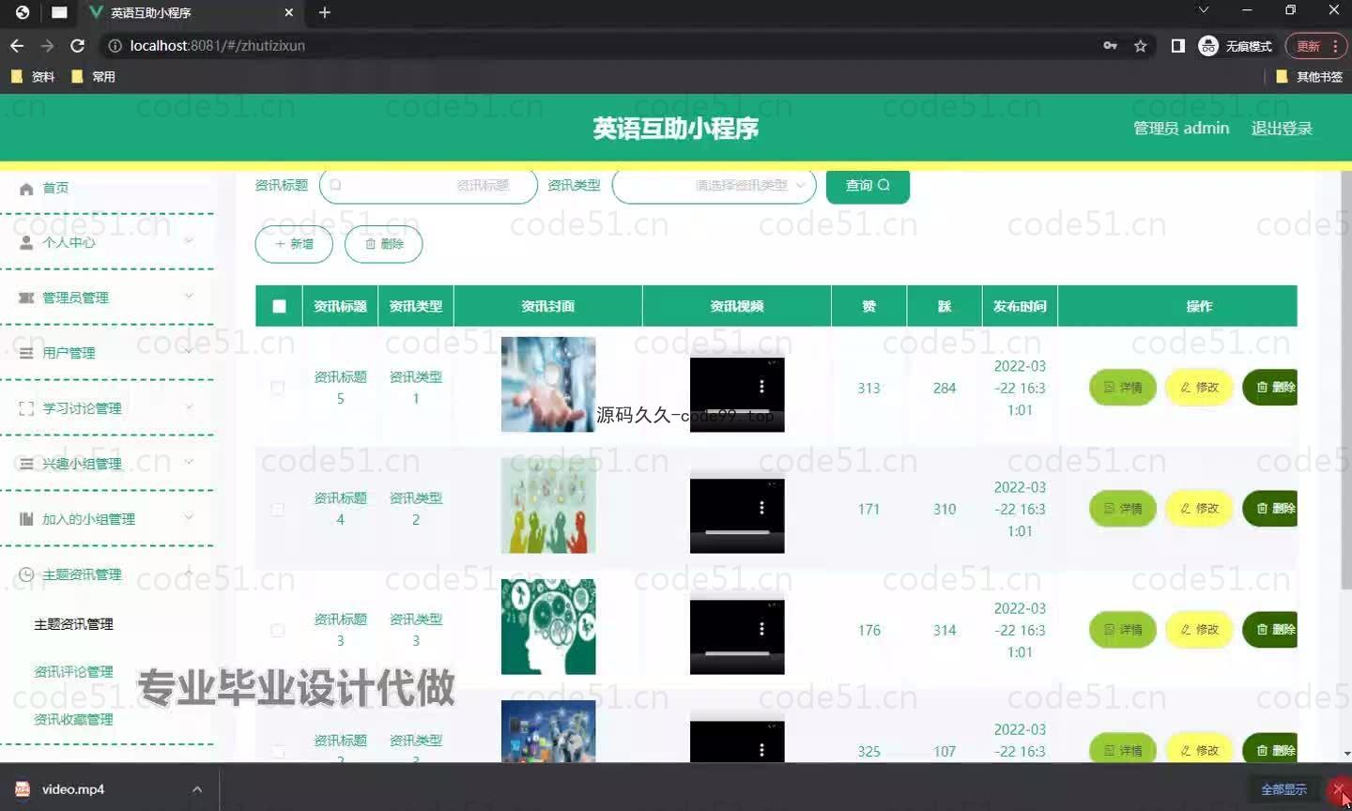Click the site info icon beside localhost

[x=115, y=45]
